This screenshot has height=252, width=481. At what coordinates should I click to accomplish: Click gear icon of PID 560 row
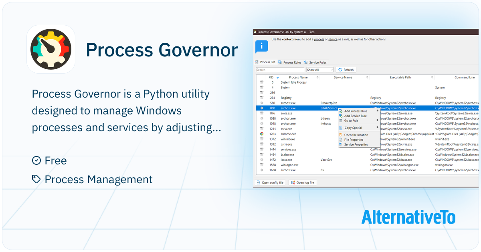pyautogui.click(x=261, y=103)
